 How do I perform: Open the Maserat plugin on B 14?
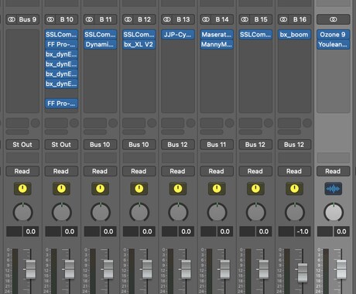click(217, 35)
